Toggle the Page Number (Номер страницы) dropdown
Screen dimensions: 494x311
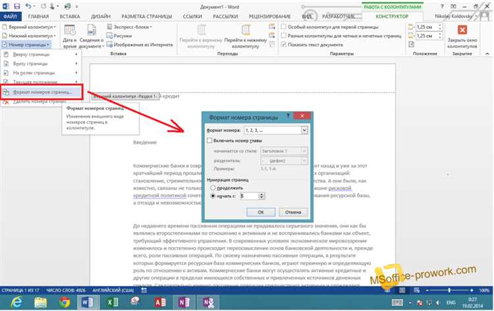(x=26, y=45)
